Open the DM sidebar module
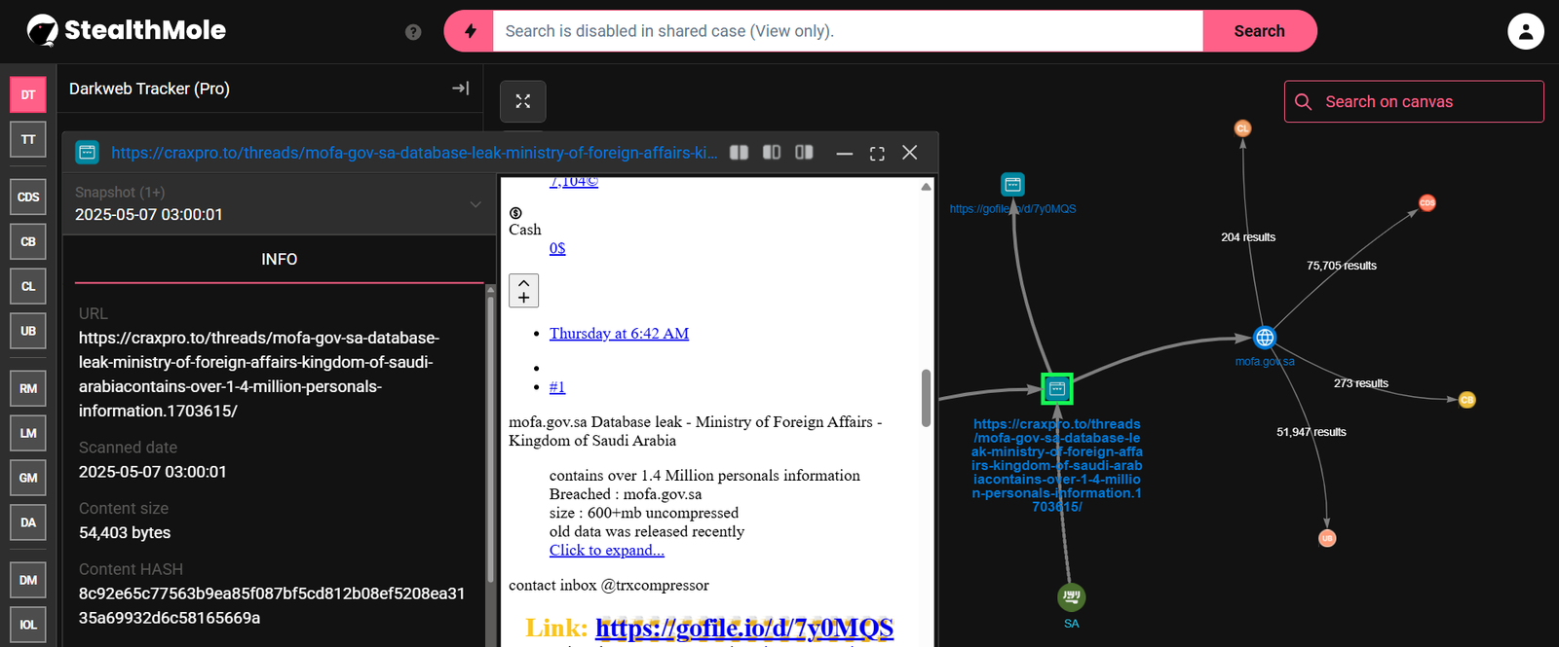Image resolution: width=1559 pixels, height=647 pixels. [x=28, y=580]
